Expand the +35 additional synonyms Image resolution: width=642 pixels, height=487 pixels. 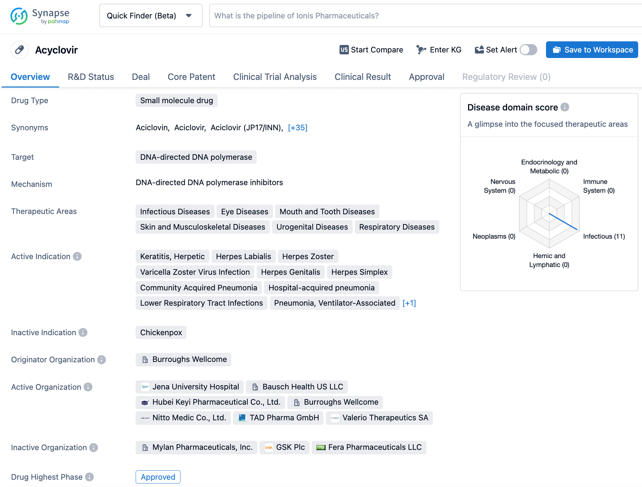click(x=298, y=127)
